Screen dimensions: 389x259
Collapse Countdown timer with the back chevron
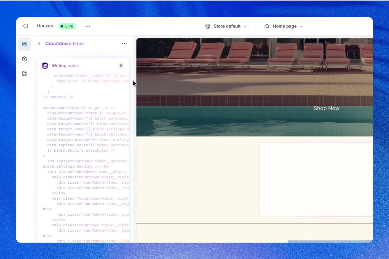tap(39, 43)
